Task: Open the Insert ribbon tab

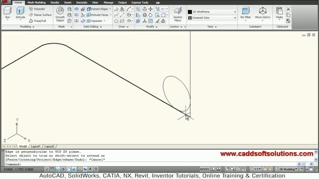Action: (68, 2)
